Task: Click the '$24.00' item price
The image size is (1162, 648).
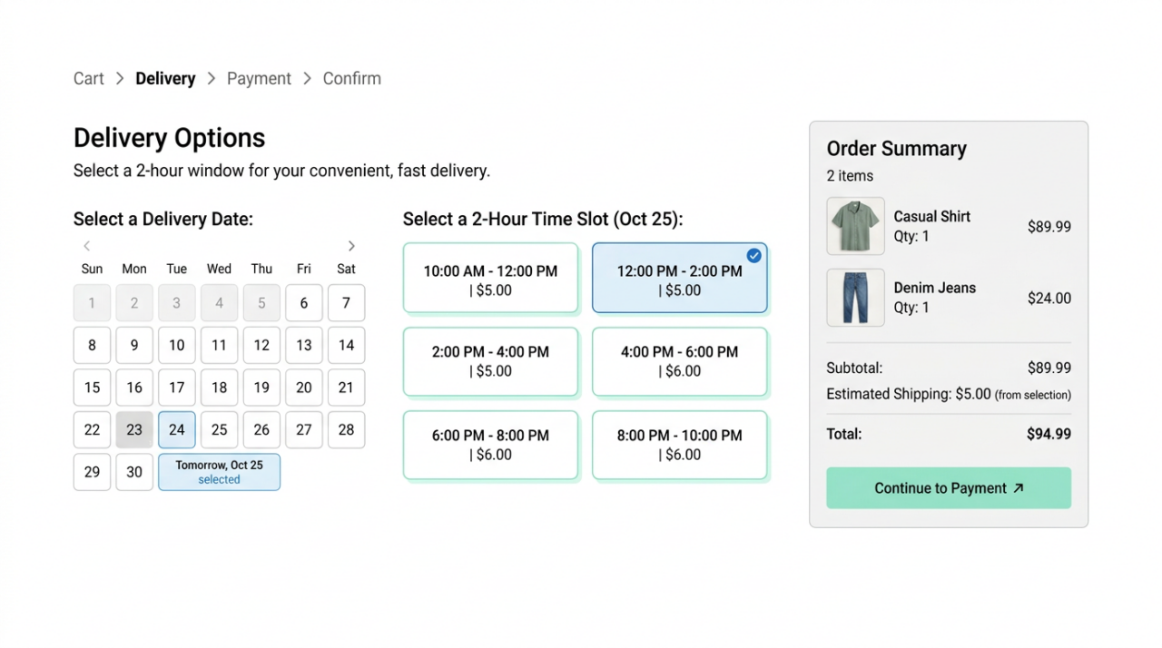Action: pyautogui.click(x=1049, y=299)
